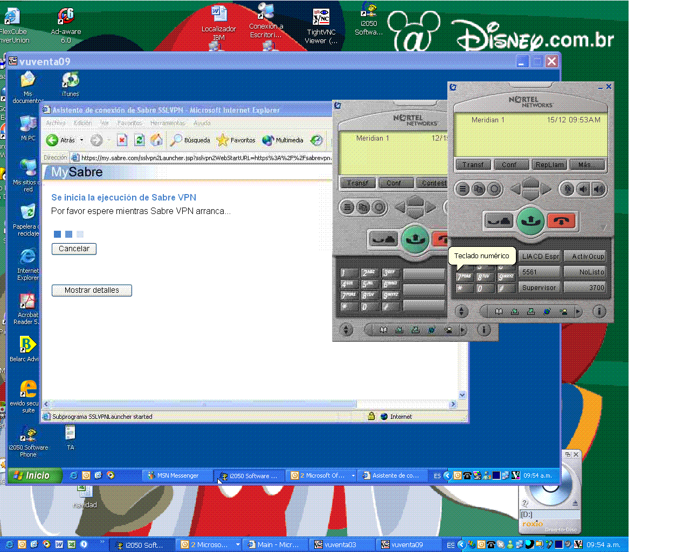
Task: Toggle the LIACD Espr line key
Action: pyautogui.click(x=540, y=257)
